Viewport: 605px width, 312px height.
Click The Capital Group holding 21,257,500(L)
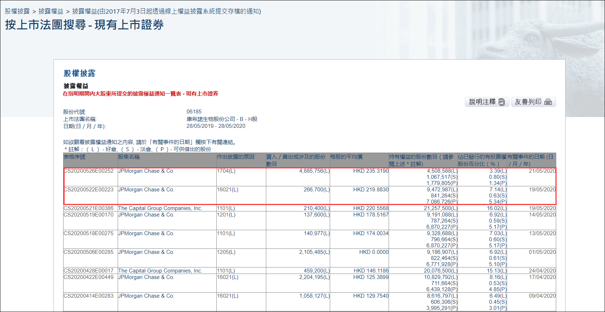pos(441,208)
